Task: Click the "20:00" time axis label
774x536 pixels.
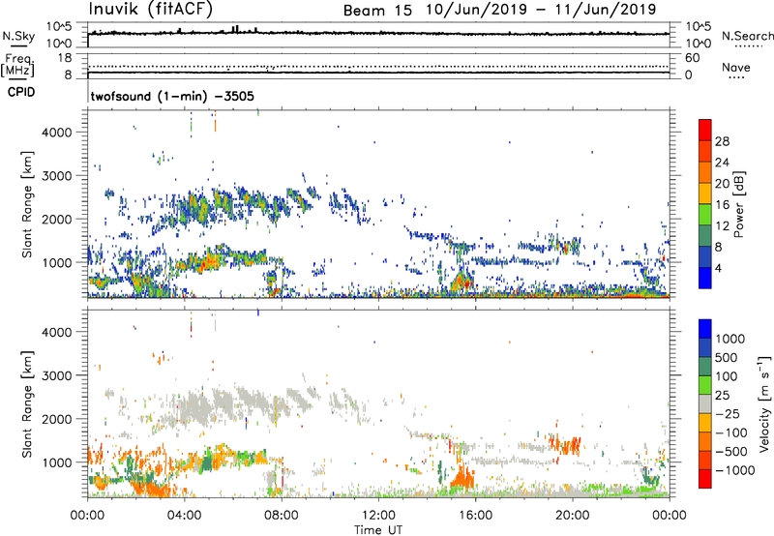Action: [572, 516]
